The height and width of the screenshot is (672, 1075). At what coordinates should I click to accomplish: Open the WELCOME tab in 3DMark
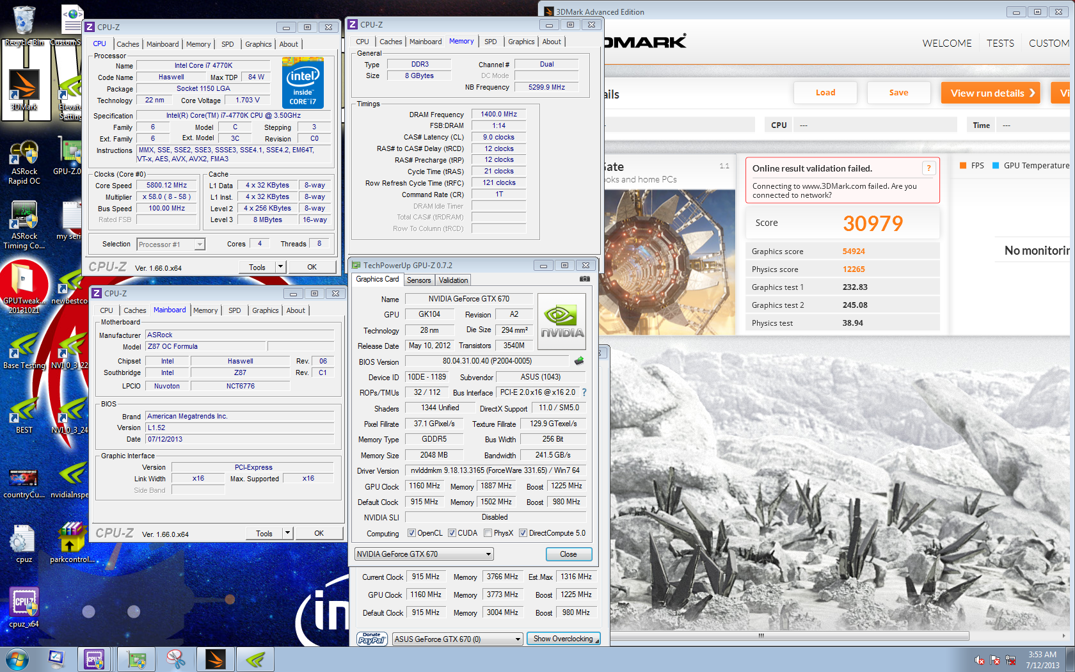pos(947,43)
